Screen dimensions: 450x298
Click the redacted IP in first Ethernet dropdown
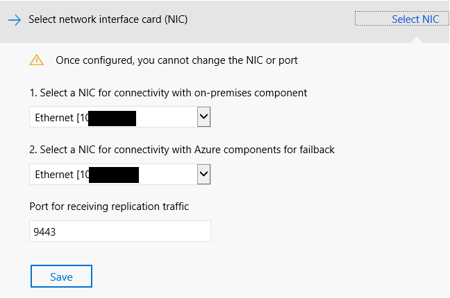pos(112,119)
